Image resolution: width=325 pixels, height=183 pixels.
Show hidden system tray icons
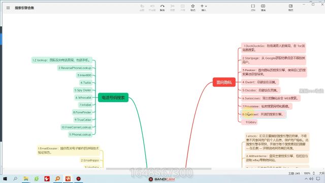point(306,178)
